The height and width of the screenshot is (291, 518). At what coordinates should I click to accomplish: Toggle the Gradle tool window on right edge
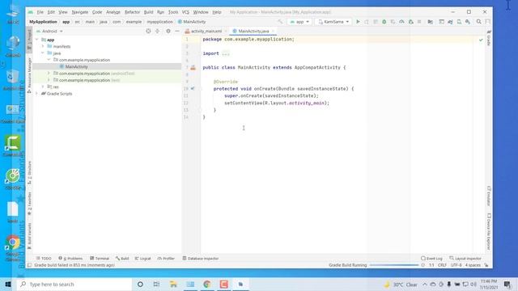coord(489,38)
